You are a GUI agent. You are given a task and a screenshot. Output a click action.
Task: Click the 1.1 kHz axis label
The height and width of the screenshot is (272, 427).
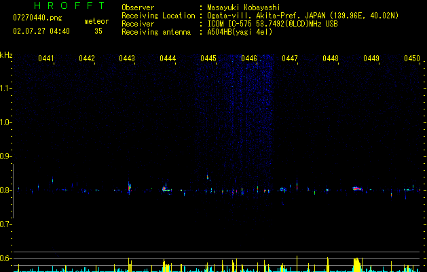[5, 88]
